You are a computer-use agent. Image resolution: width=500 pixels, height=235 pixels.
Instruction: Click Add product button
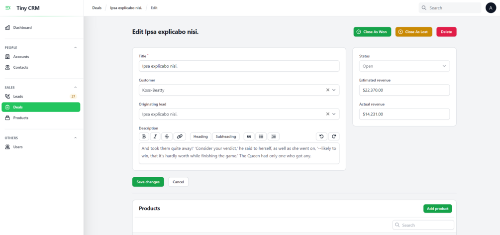pos(437,209)
